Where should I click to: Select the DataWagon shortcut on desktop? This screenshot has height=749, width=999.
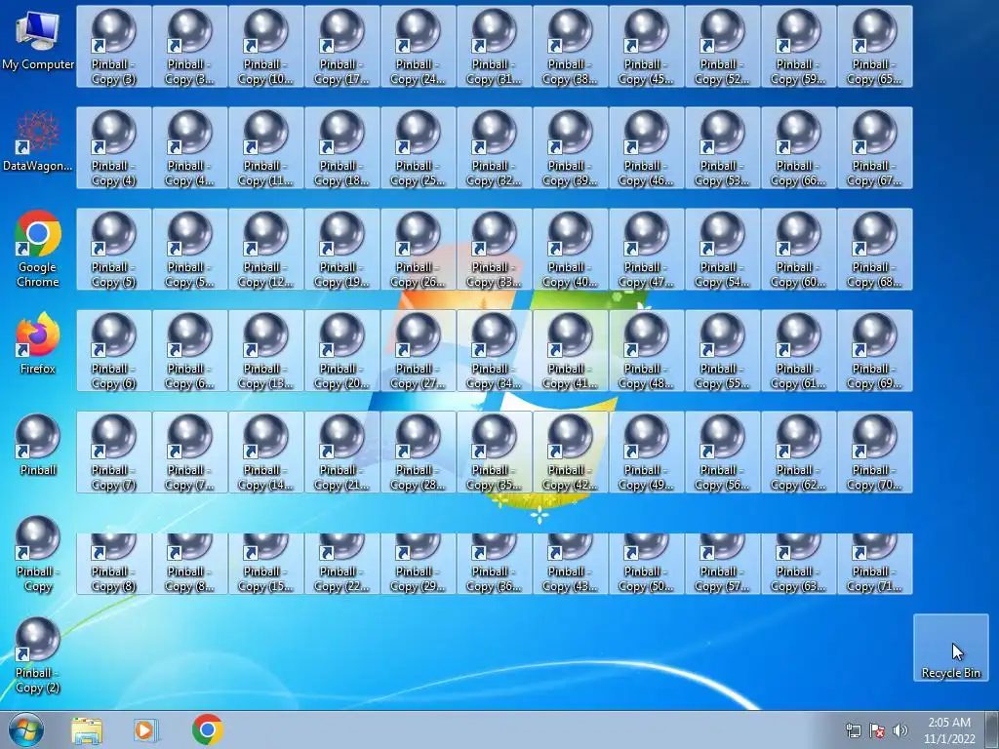click(38, 142)
